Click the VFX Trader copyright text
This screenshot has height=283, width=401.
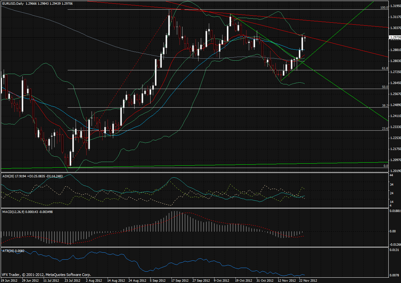click(46, 275)
